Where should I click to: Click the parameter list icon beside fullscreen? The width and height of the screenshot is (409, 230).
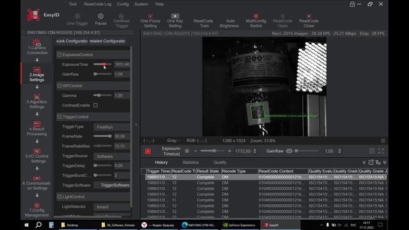(x=372, y=151)
